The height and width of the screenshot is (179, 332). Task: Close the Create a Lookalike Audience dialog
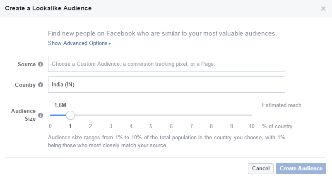(323, 8)
